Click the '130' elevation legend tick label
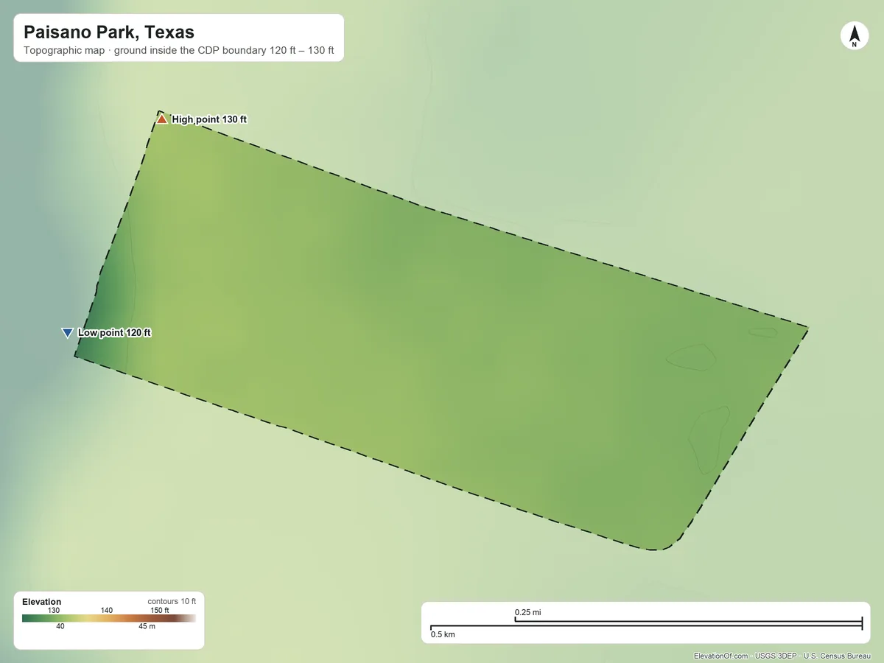Screen dimensions: 884x663 [54, 611]
